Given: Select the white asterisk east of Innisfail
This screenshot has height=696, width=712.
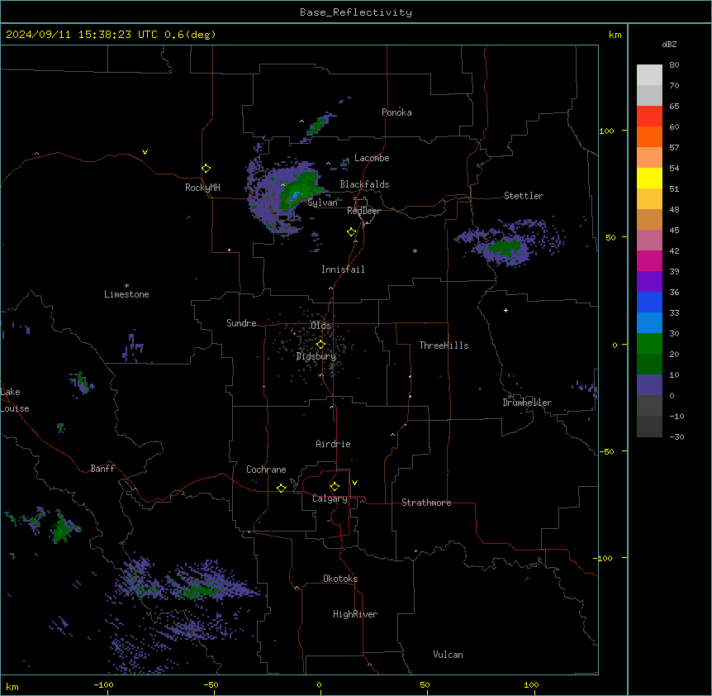Looking at the screenshot, I should click(415, 250).
